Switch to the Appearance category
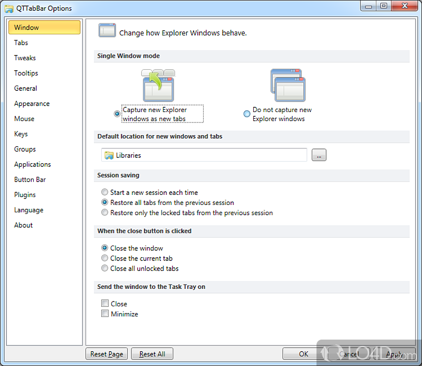 point(32,104)
